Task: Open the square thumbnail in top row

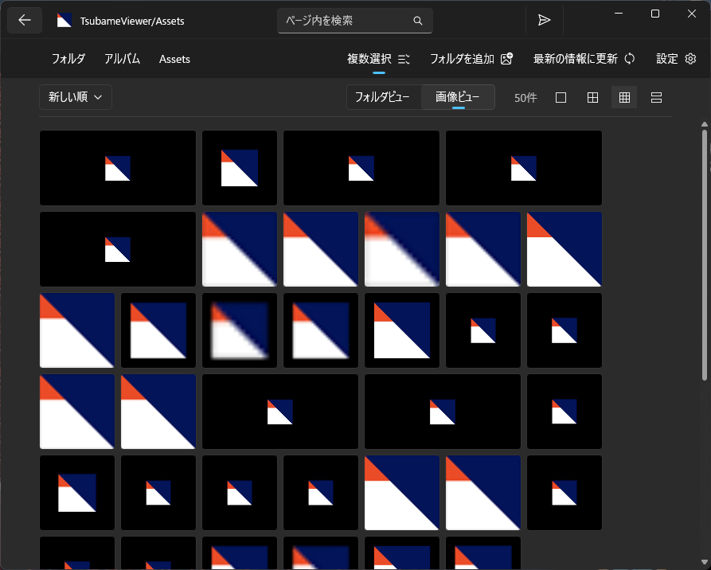Action: [240, 168]
